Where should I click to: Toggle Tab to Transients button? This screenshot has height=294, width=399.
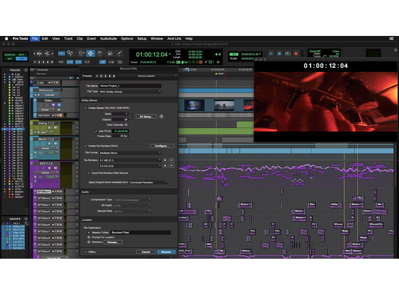pos(61,62)
